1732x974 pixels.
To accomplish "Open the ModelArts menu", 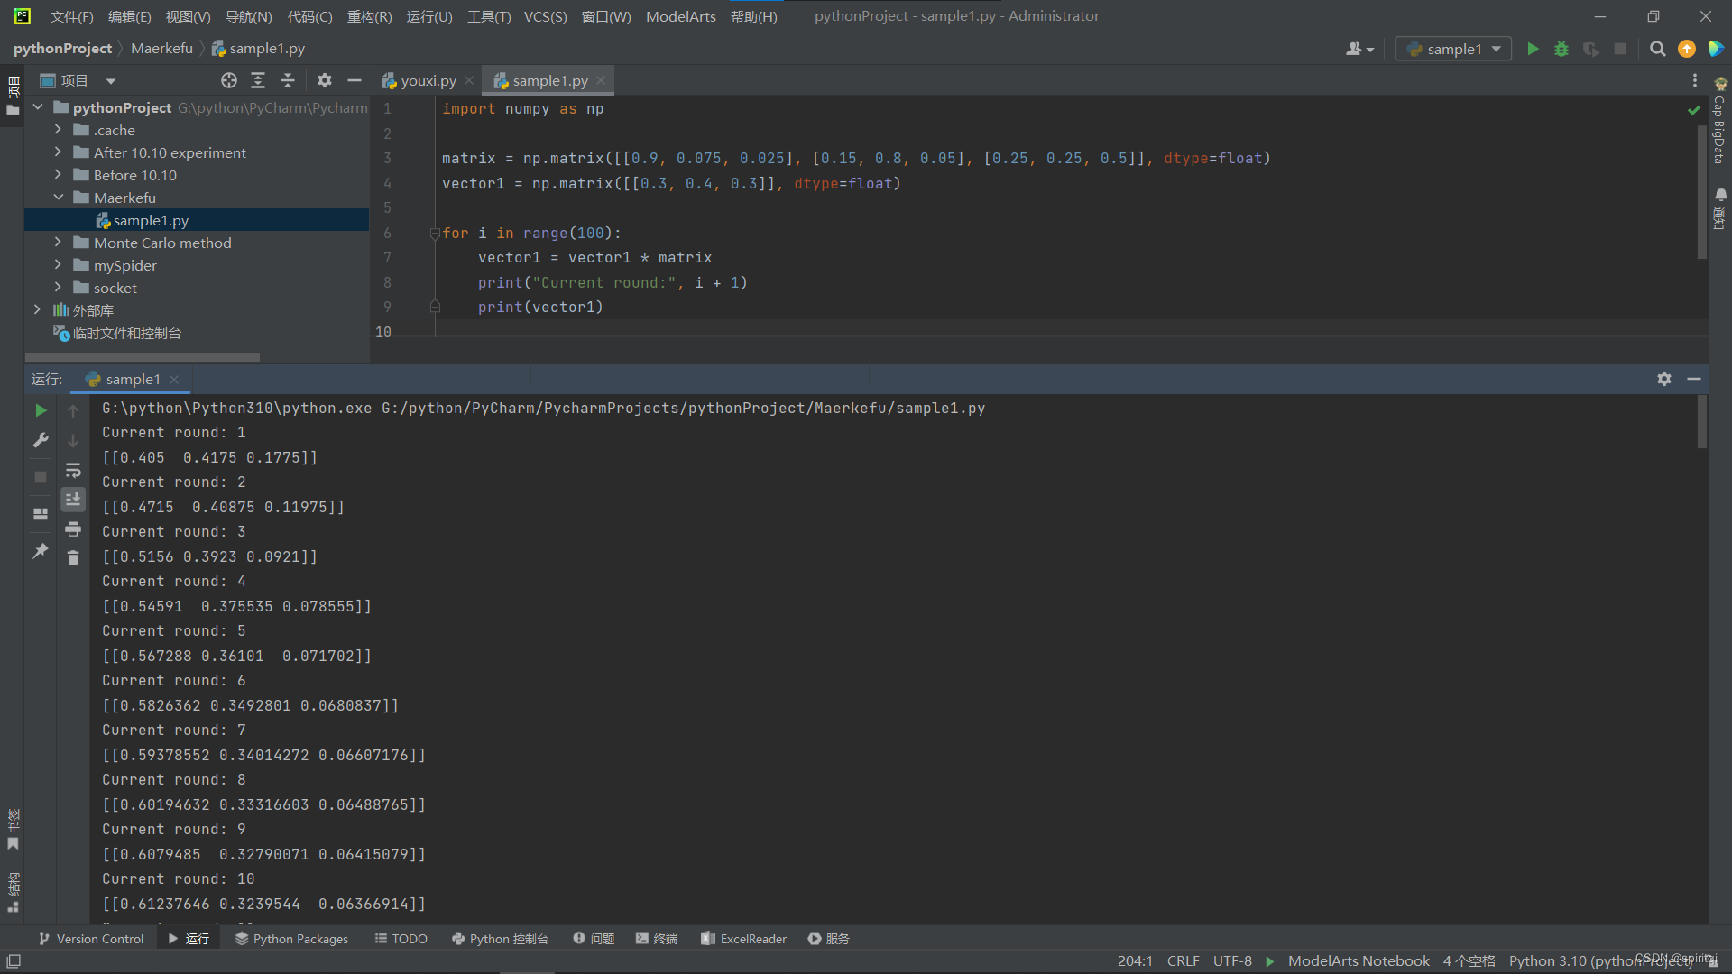I will pos(680,16).
